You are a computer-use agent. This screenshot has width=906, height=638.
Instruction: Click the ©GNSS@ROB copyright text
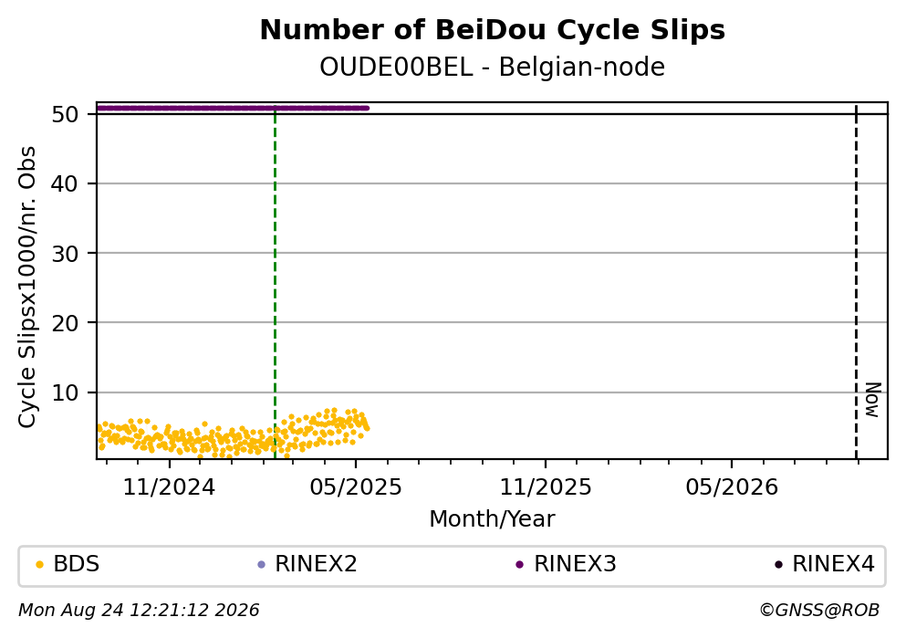[818, 611]
